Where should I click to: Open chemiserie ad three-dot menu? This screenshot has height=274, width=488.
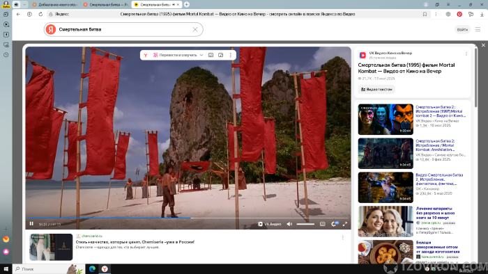(343, 238)
